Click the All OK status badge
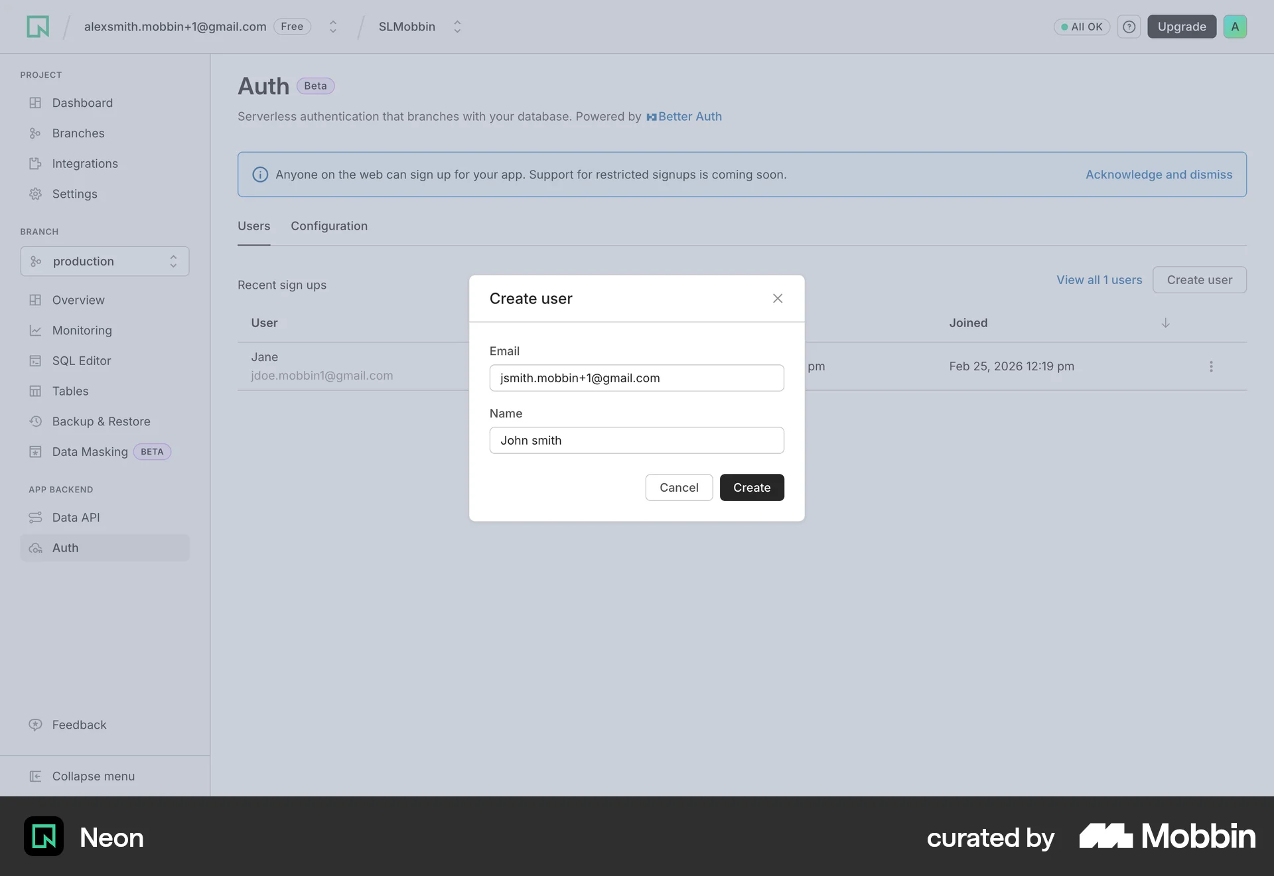This screenshot has height=876, width=1274. click(x=1082, y=27)
